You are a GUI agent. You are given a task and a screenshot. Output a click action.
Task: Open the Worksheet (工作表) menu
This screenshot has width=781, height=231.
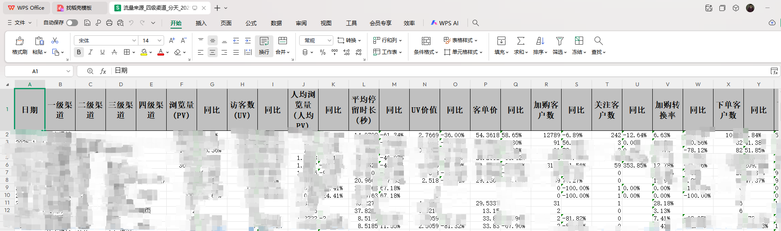click(x=387, y=52)
